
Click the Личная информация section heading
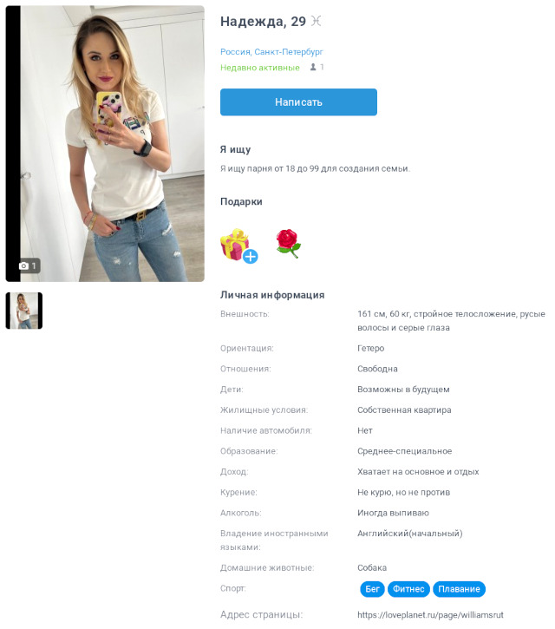point(272,295)
